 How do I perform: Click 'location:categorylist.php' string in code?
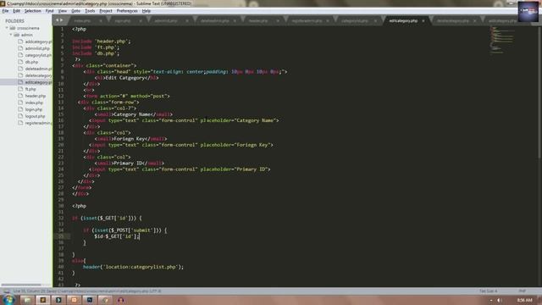pyautogui.click(x=141, y=267)
